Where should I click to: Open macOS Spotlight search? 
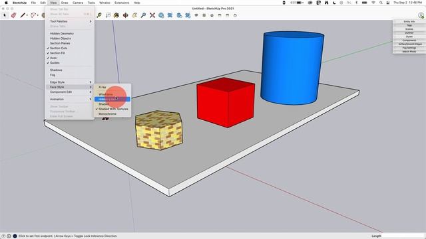(381, 3)
